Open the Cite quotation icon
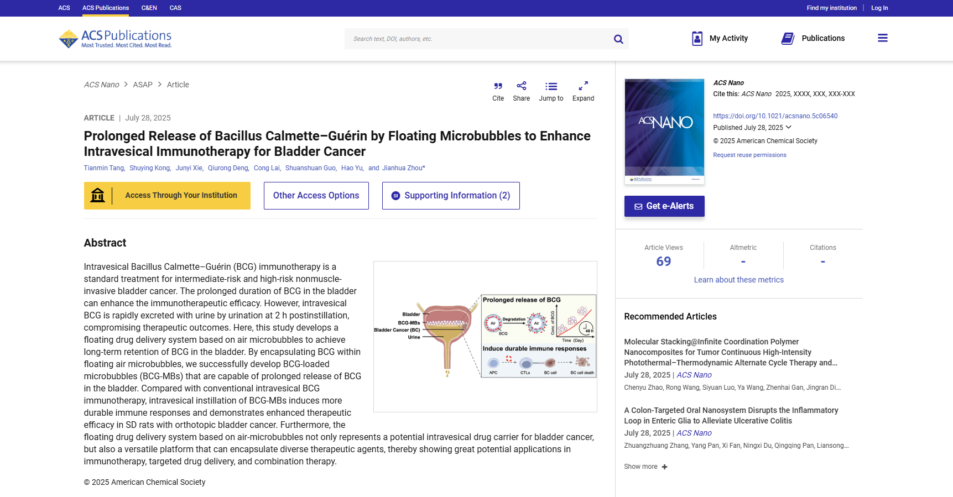953x497 pixels. click(x=498, y=86)
